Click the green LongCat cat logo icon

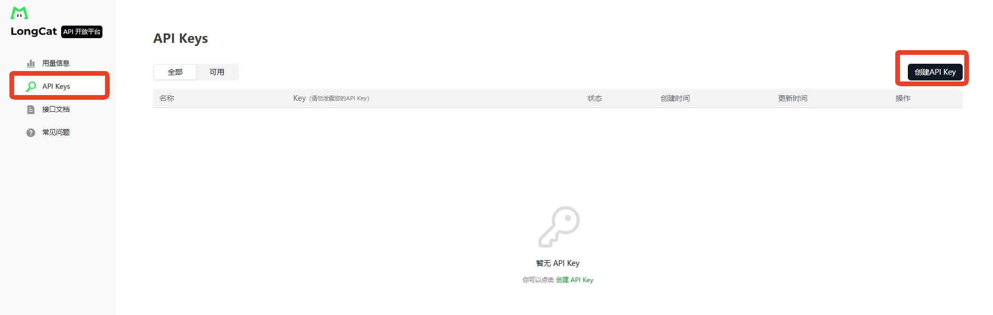pyautogui.click(x=19, y=13)
